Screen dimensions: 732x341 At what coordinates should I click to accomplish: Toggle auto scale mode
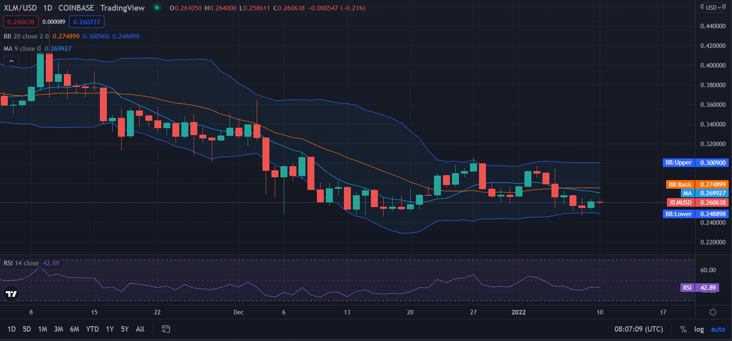click(x=718, y=329)
